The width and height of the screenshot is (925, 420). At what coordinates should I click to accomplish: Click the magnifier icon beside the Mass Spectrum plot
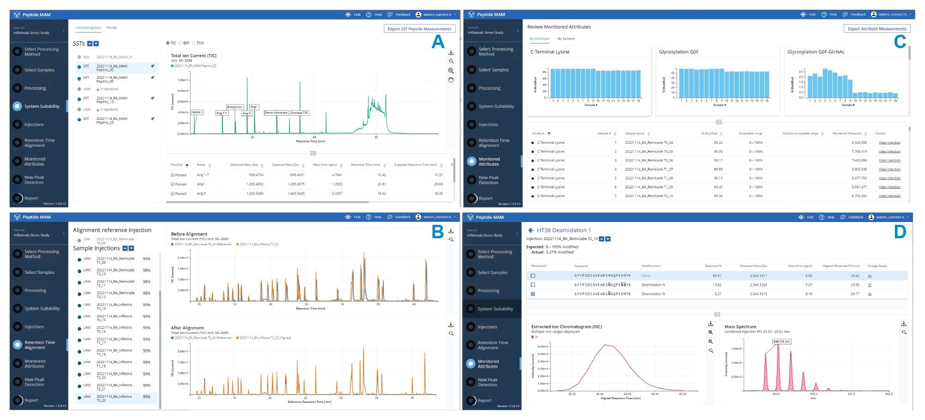(904, 332)
